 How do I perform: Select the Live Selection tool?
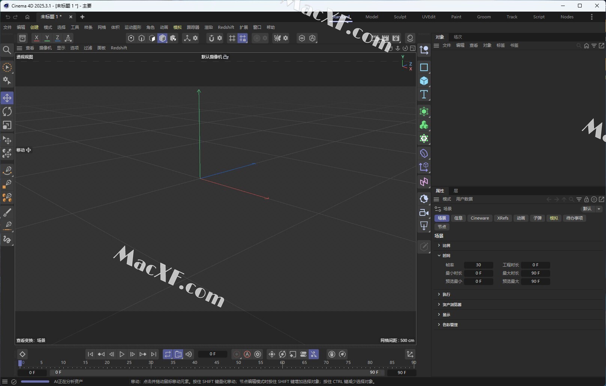pos(7,67)
